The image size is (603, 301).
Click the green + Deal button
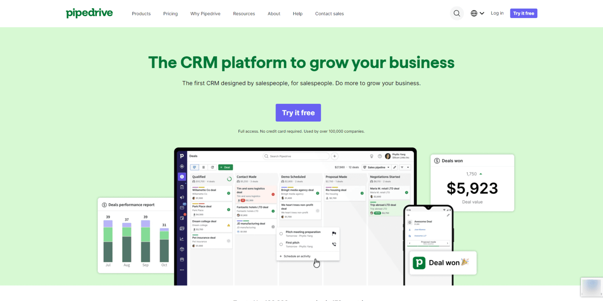tap(225, 167)
